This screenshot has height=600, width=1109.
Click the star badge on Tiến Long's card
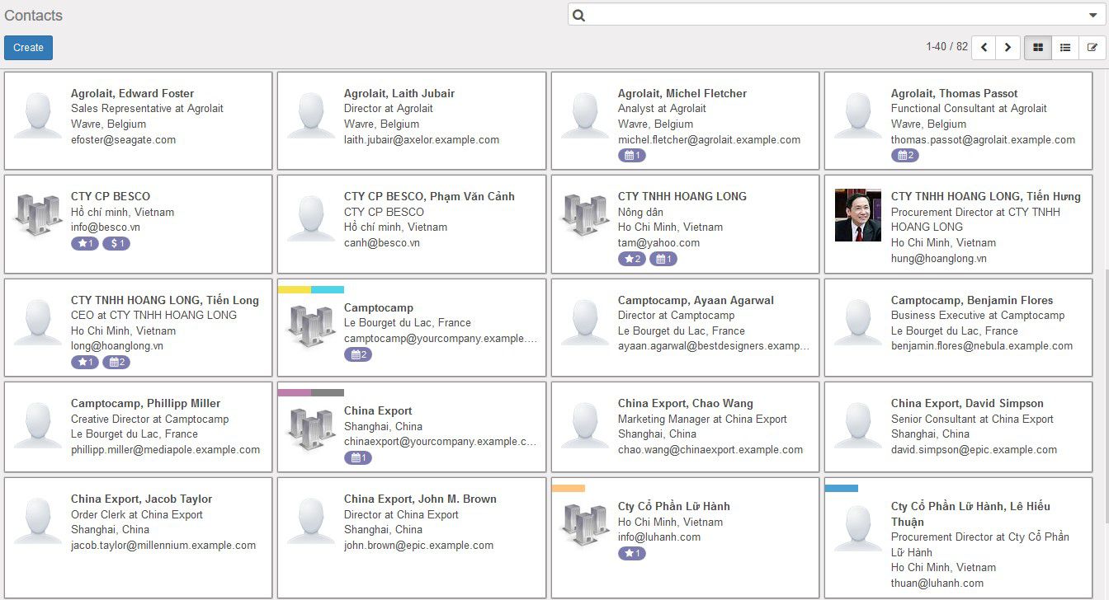(84, 361)
